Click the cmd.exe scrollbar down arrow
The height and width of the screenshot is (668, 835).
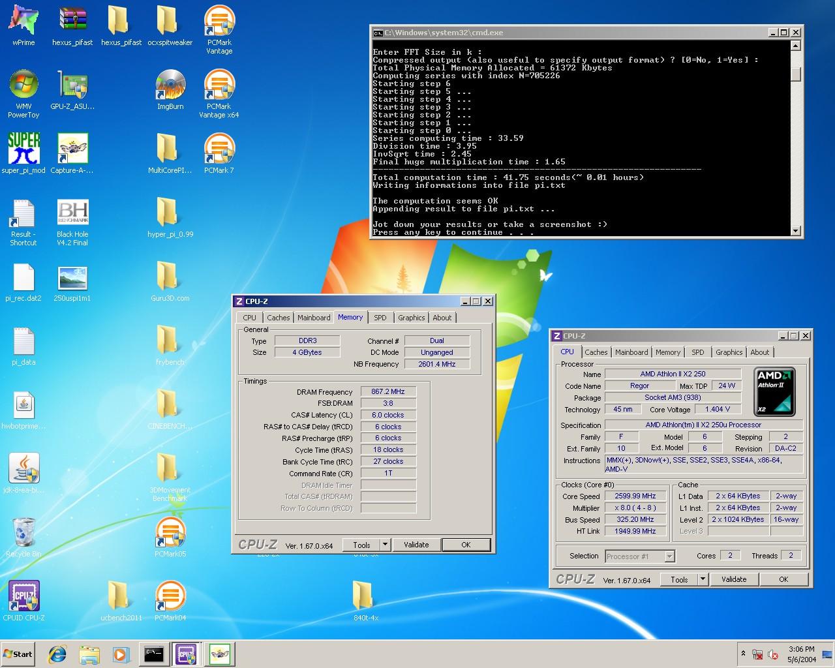click(796, 230)
